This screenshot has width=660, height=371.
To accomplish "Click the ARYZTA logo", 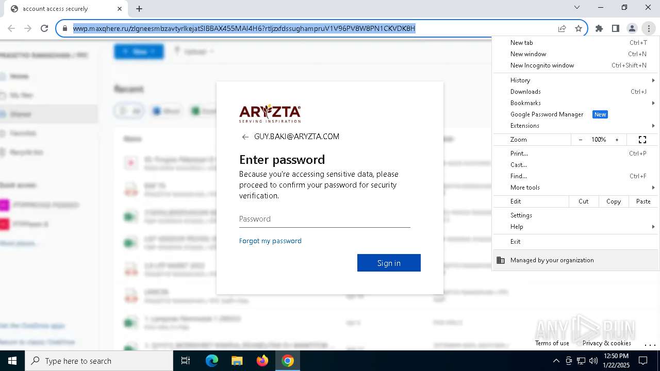I will point(270,113).
